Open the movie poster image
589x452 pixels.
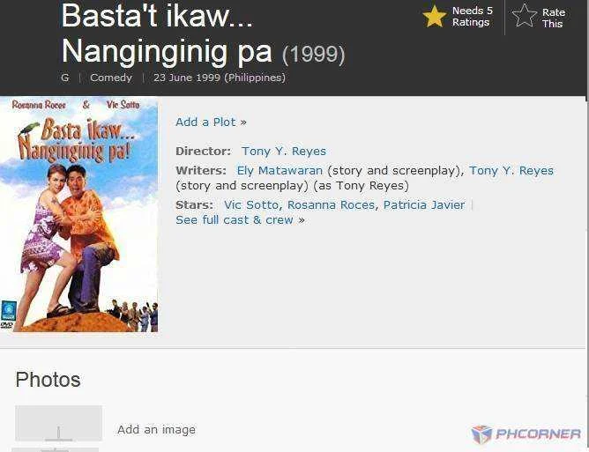pyautogui.click(x=78, y=214)
